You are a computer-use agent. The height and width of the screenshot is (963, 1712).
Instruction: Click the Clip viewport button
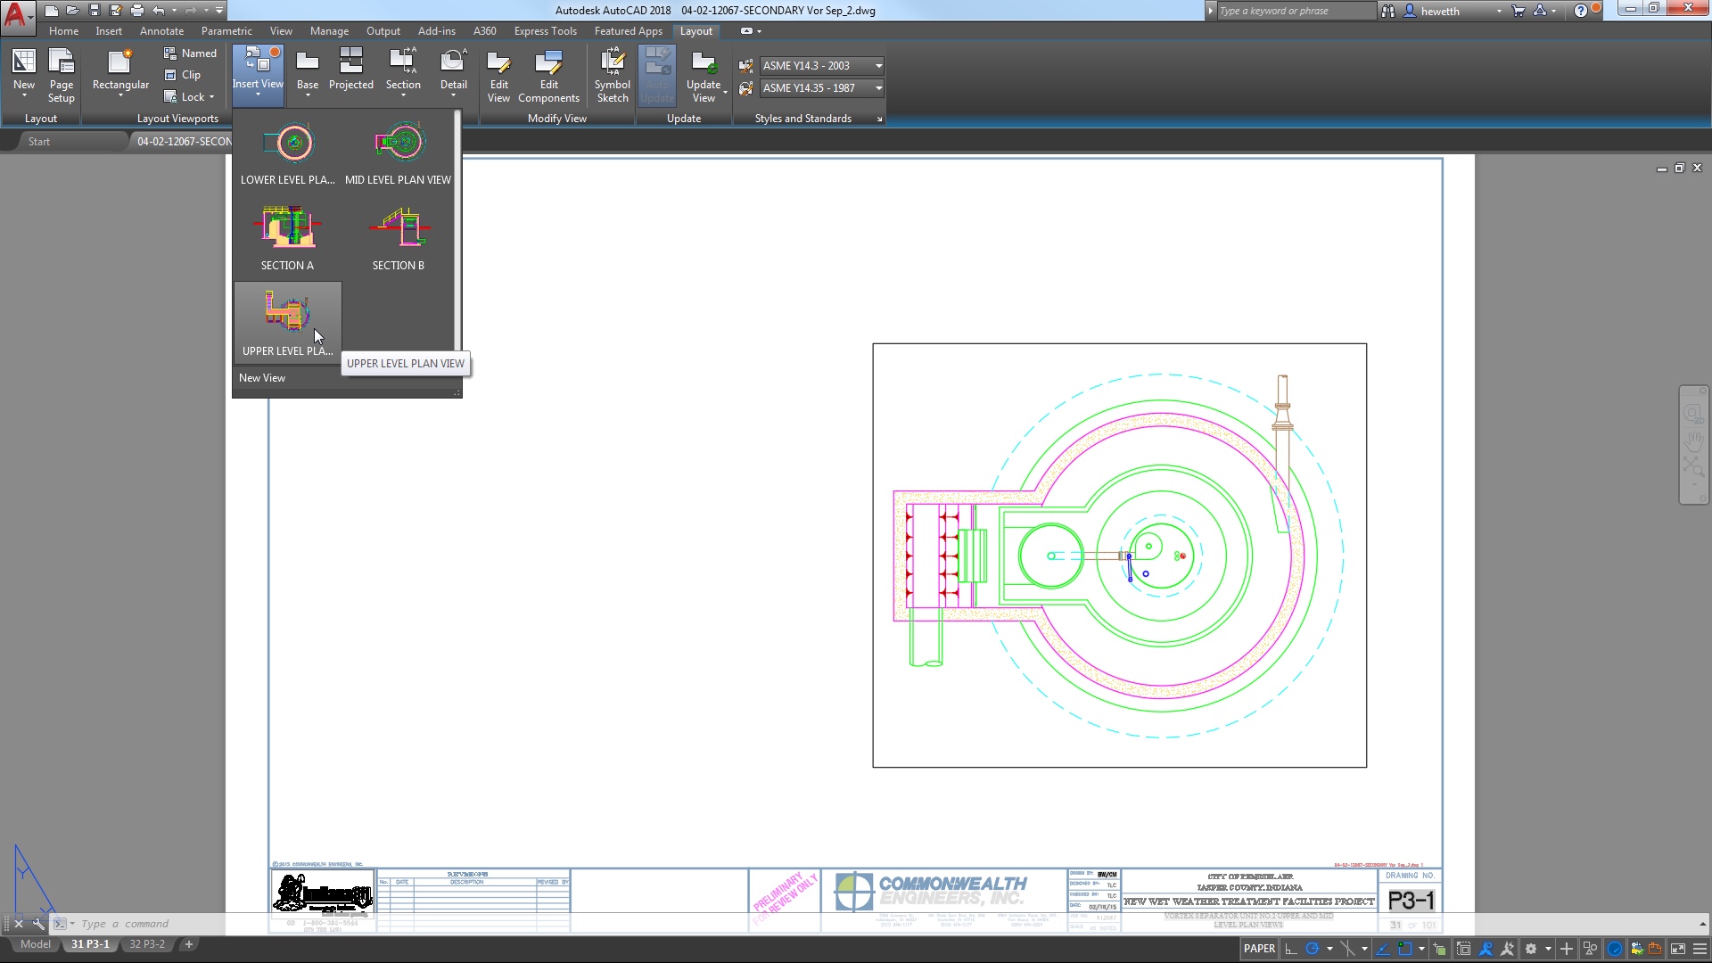point(183,75)
